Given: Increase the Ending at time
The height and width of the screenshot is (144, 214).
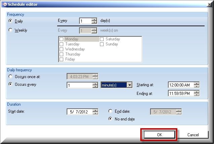Looking at the screenshot, I should click(x=197, y=92).
